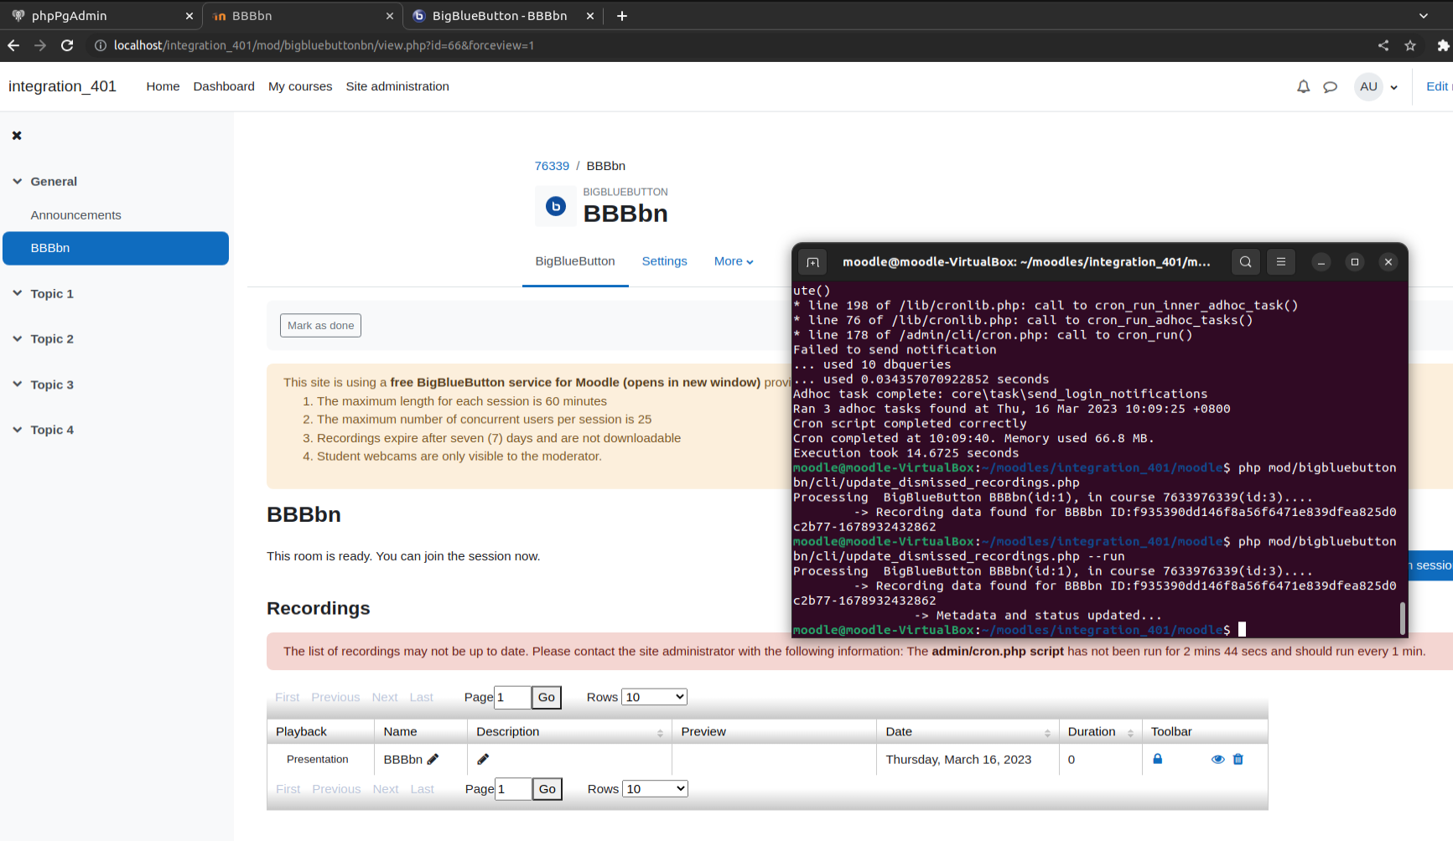The width and height of the screenshot is (1453, 841).
Task: Open the 76339 breadcrumb link
Action: [552, 166]
